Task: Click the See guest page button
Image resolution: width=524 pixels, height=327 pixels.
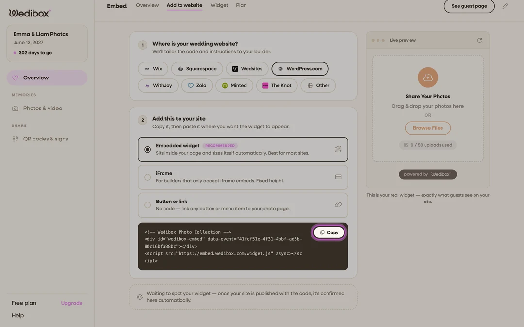Action: (469, 6)
